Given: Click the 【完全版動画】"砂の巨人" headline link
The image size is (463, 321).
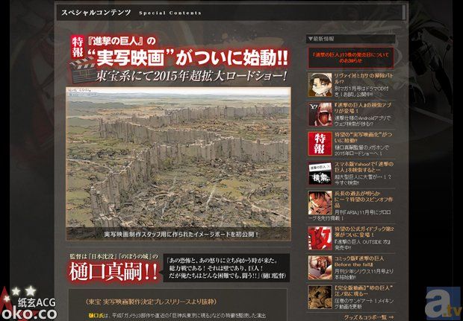Looking at the screenshot, I should click(364, 290).
